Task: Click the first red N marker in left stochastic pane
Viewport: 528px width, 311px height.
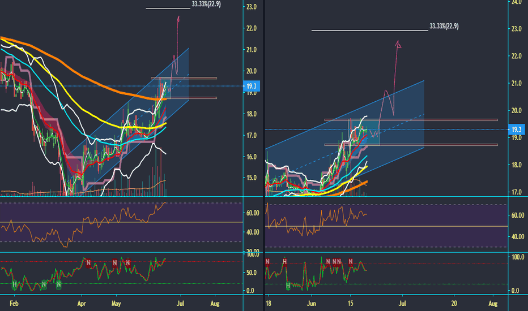Action: 88,262
